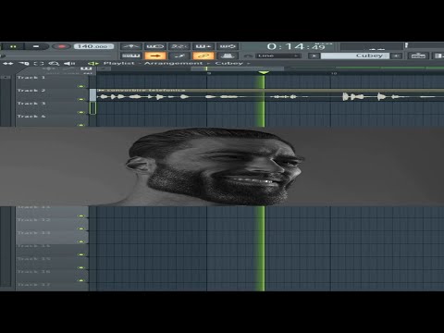Viewport: 444px width, 333px height.
Task: Mute Track 3 with its green LED
Action: pyautogui.click(x=81, y=112)
